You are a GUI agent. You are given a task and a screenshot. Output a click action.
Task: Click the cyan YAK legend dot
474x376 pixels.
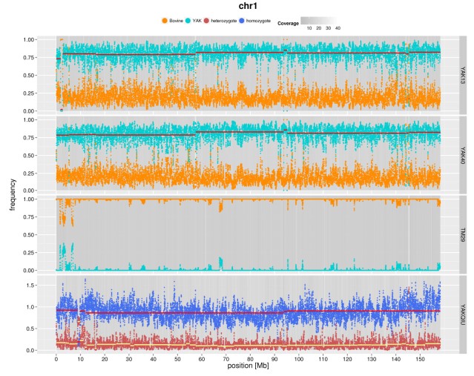tap(188, 21)
